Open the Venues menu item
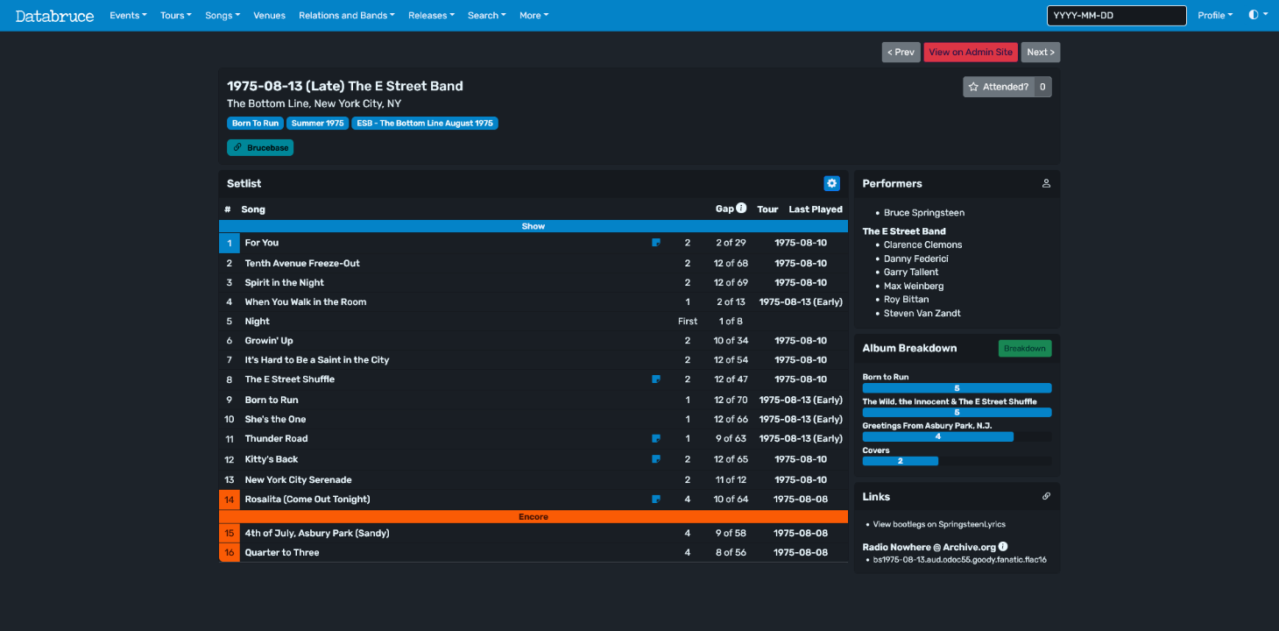This screenshot has height=631, width=1279. pos(269,15)
